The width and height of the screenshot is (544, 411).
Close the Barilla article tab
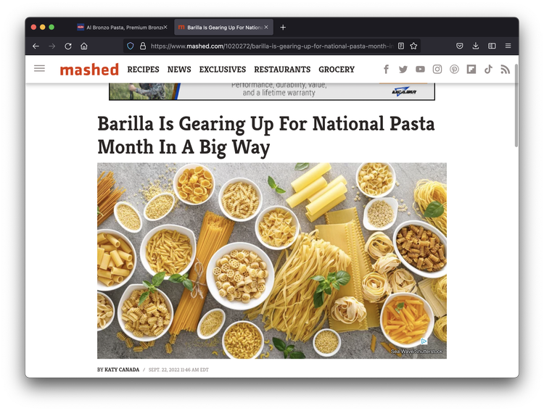point(266,27)
